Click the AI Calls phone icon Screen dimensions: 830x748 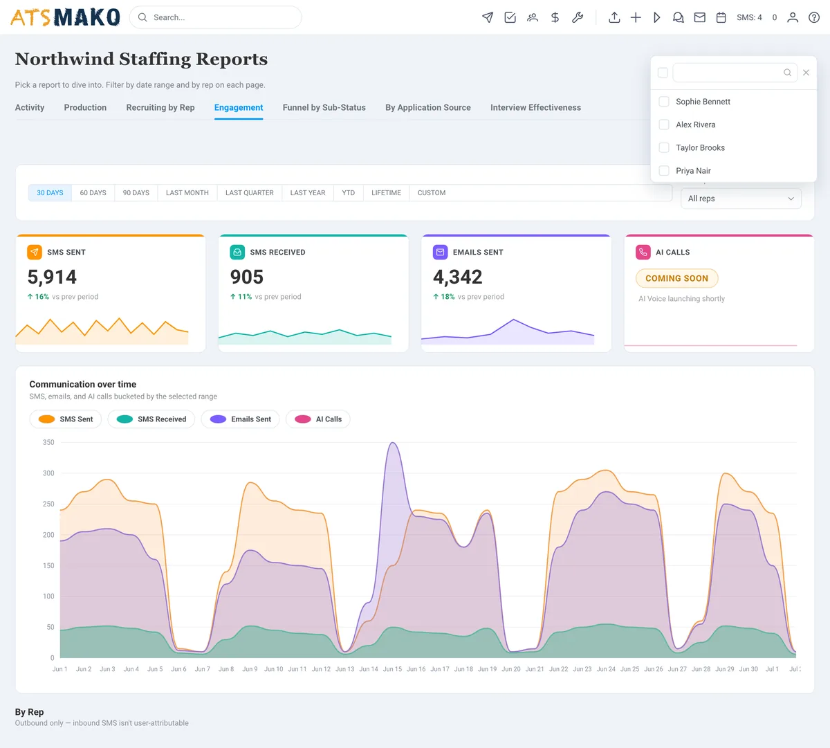pos(643,253)
